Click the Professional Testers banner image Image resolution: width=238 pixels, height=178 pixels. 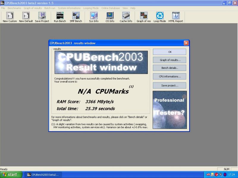170,110
